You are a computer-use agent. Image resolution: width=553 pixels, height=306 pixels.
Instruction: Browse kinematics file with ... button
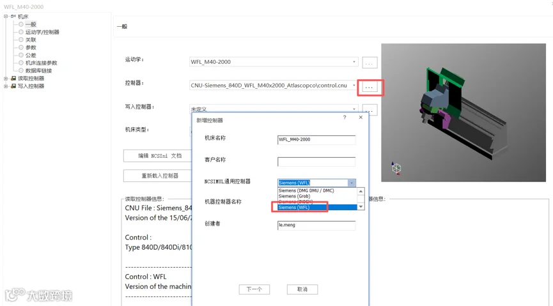[x=370, y=63]
